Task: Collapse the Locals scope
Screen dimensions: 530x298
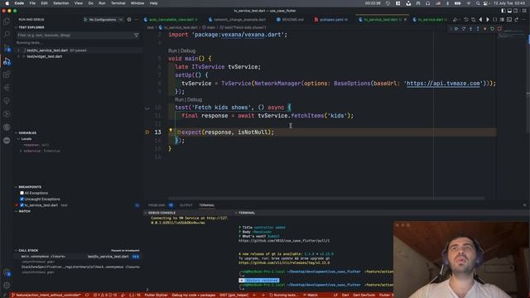Action: 18,139
